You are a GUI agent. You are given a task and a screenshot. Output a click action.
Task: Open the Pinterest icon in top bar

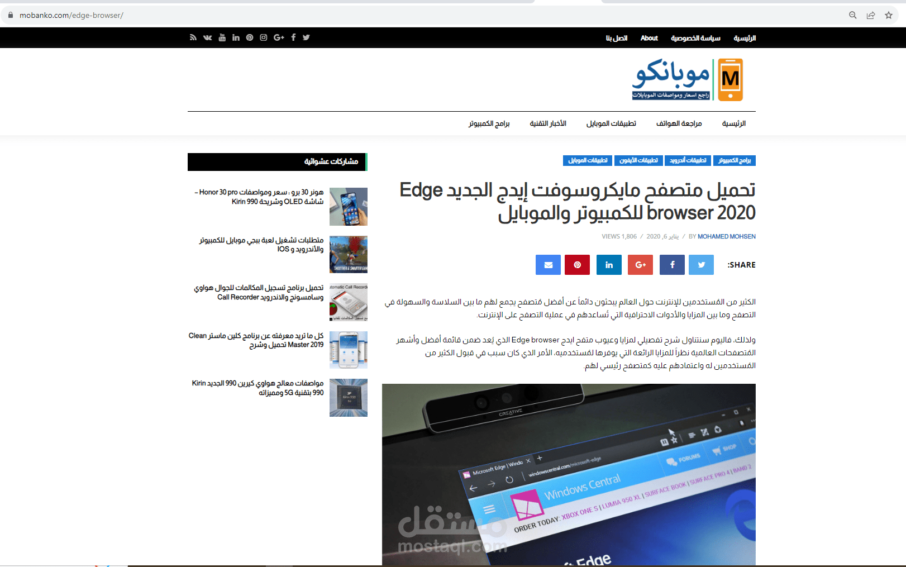pos(250,37)
